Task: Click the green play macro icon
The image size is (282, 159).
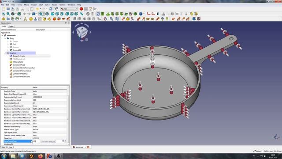Action: [95, 9]
